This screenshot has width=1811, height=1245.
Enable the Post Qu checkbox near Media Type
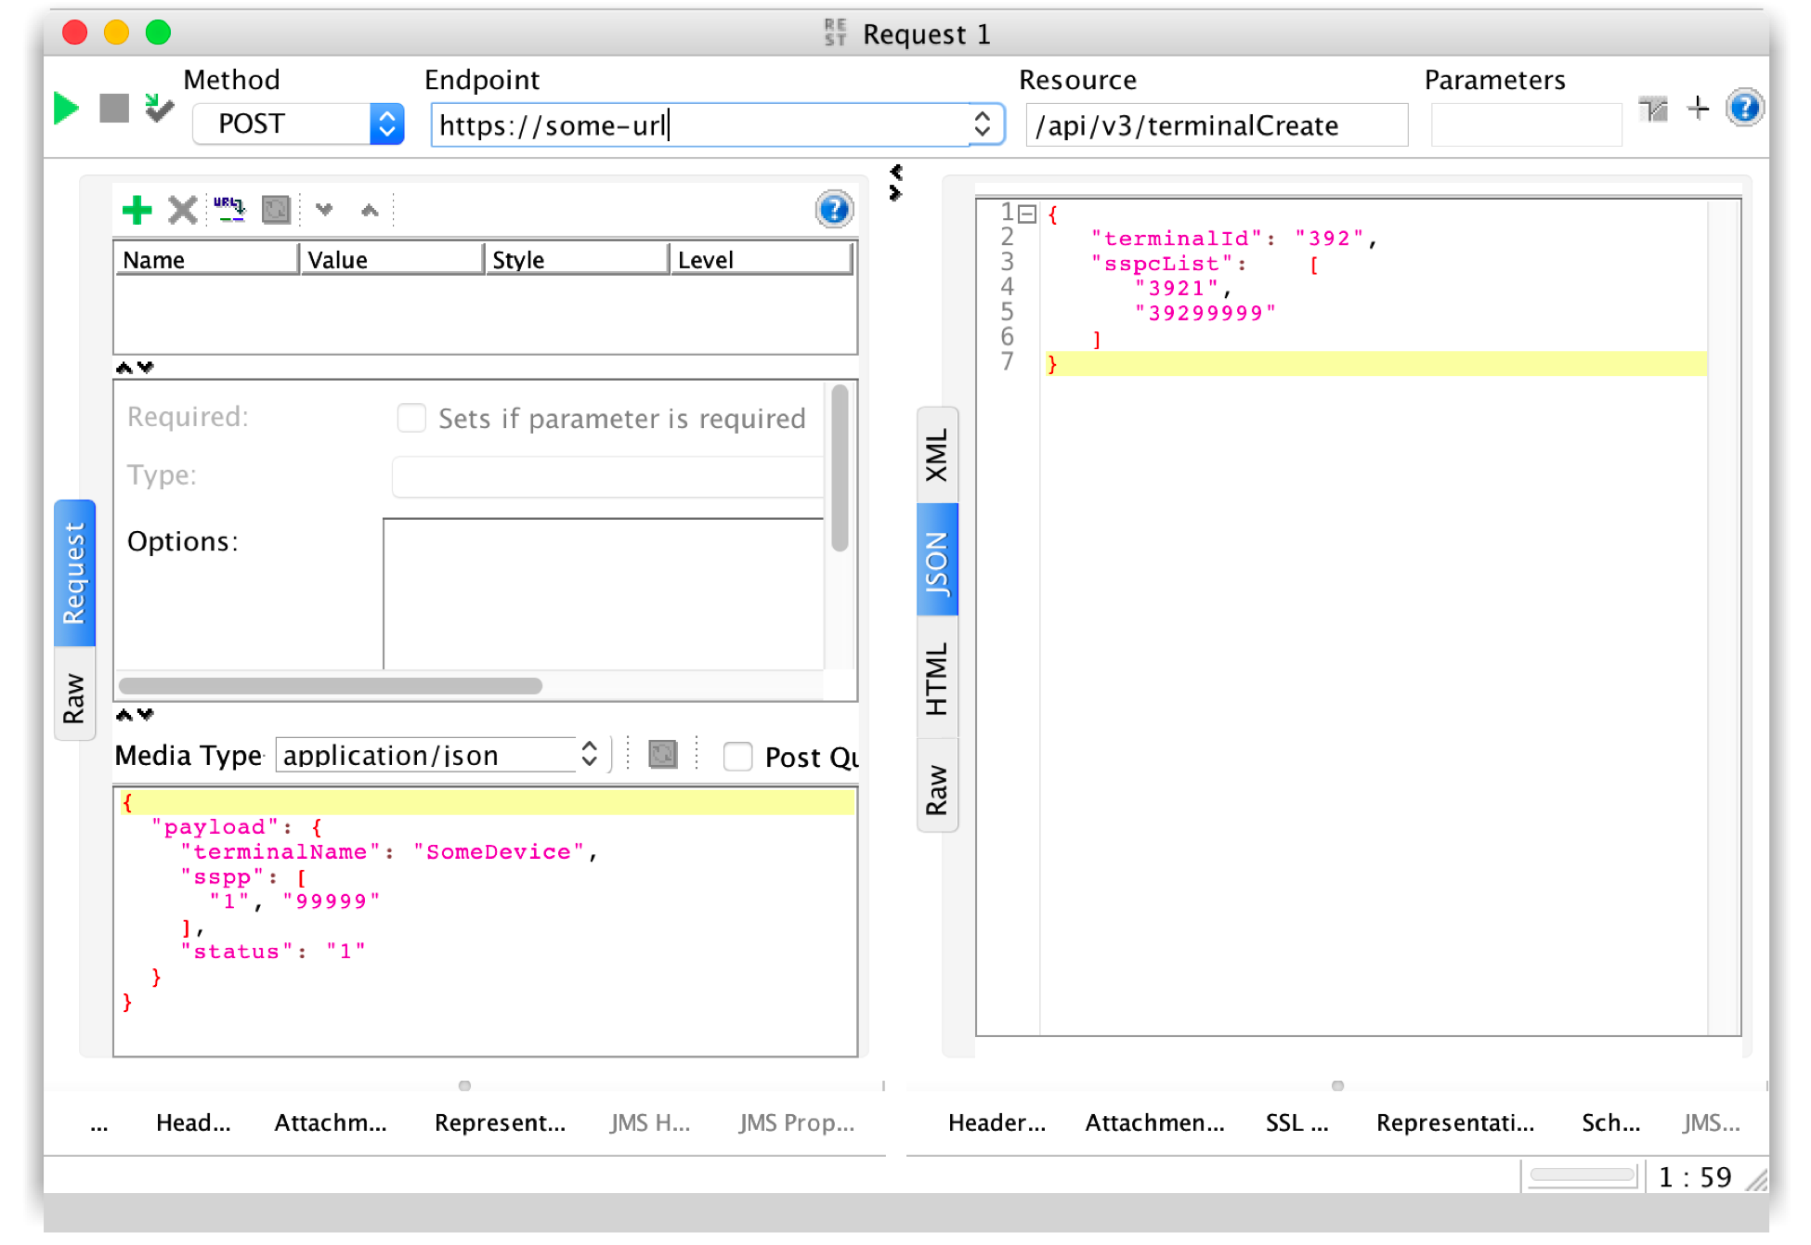click(x=737, y=757)
